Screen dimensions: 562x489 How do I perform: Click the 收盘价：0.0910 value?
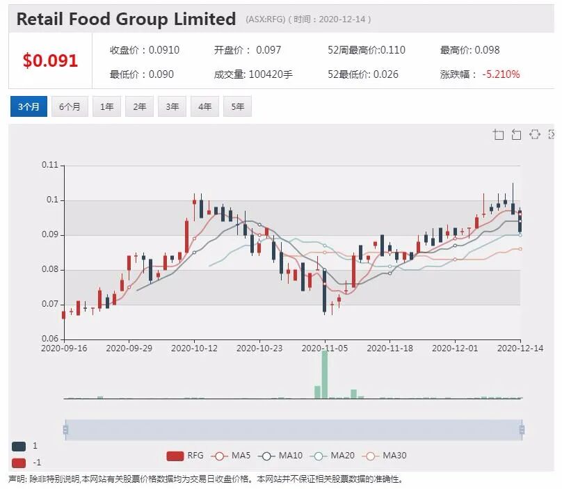[x=145, y=50]
